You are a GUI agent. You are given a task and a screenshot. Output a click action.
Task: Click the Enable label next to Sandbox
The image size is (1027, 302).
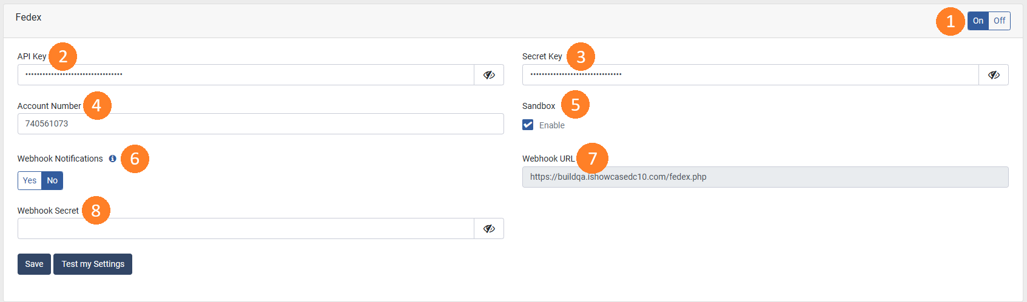[x=552, y=125]
